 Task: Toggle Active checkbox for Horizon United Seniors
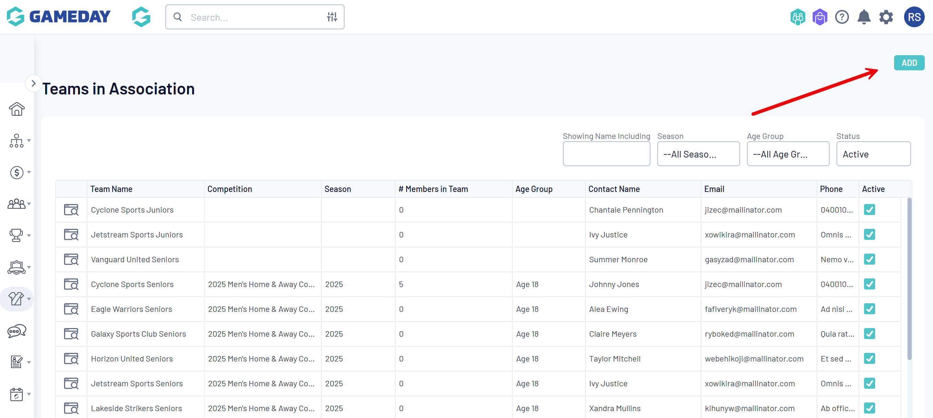pos(869,359)
